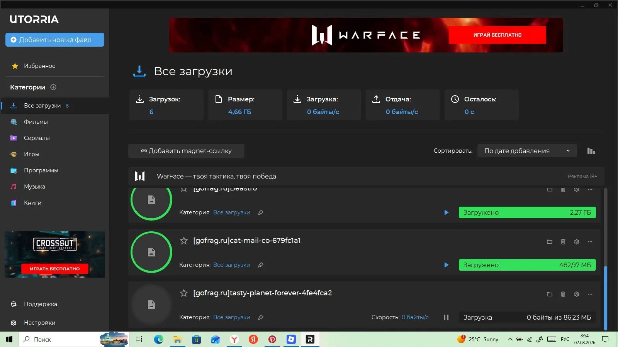The image size is (618, 347).
Task: Open Pinterest from the taskbar
Action: 272,339
